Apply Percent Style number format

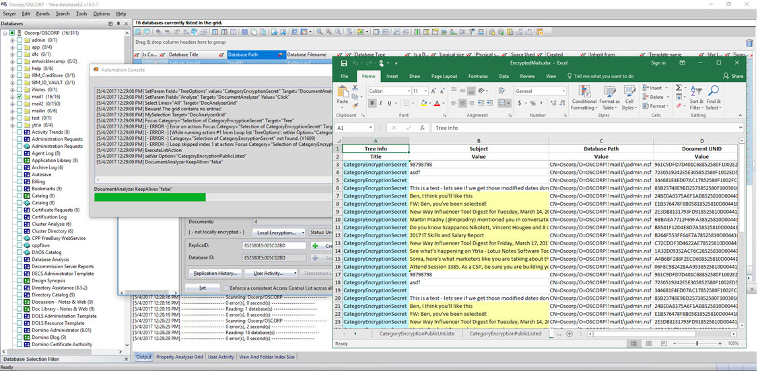[532, 103]
